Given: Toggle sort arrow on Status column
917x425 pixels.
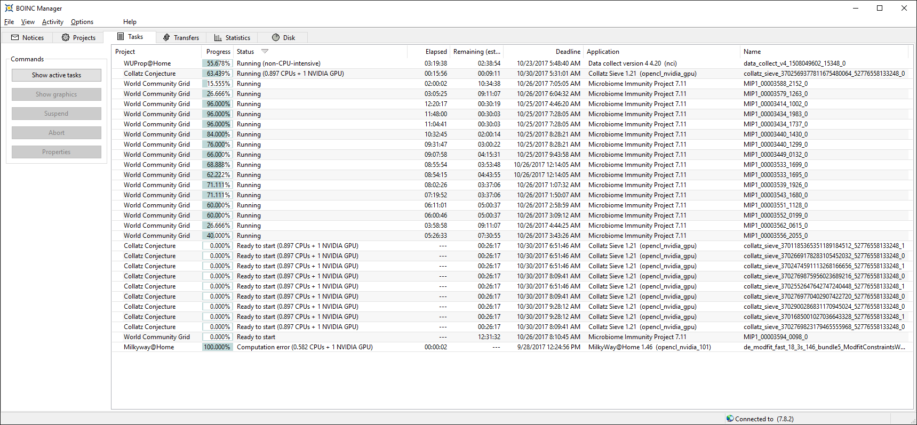Looking at the screenshot, I should tap(265, 51).
